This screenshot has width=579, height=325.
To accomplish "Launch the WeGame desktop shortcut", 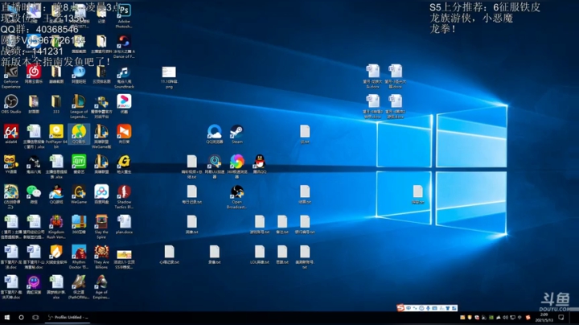I will click(79, 195).
